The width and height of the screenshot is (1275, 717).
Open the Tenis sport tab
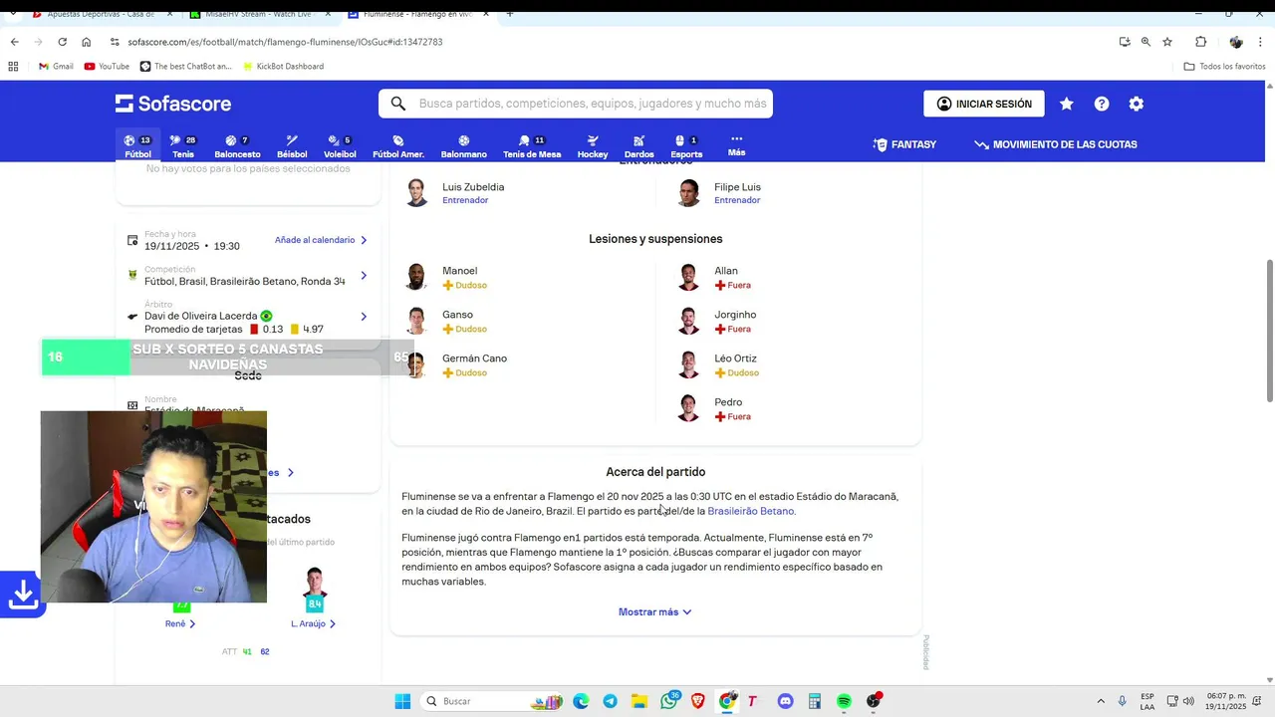183,146
